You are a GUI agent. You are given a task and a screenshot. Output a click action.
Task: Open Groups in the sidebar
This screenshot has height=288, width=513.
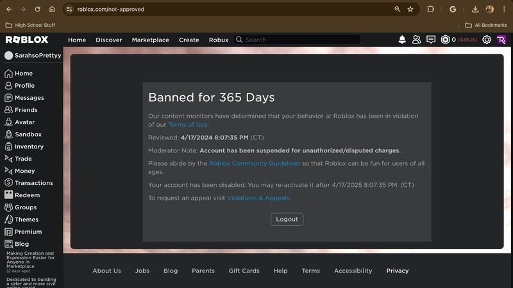click(21, 207)
